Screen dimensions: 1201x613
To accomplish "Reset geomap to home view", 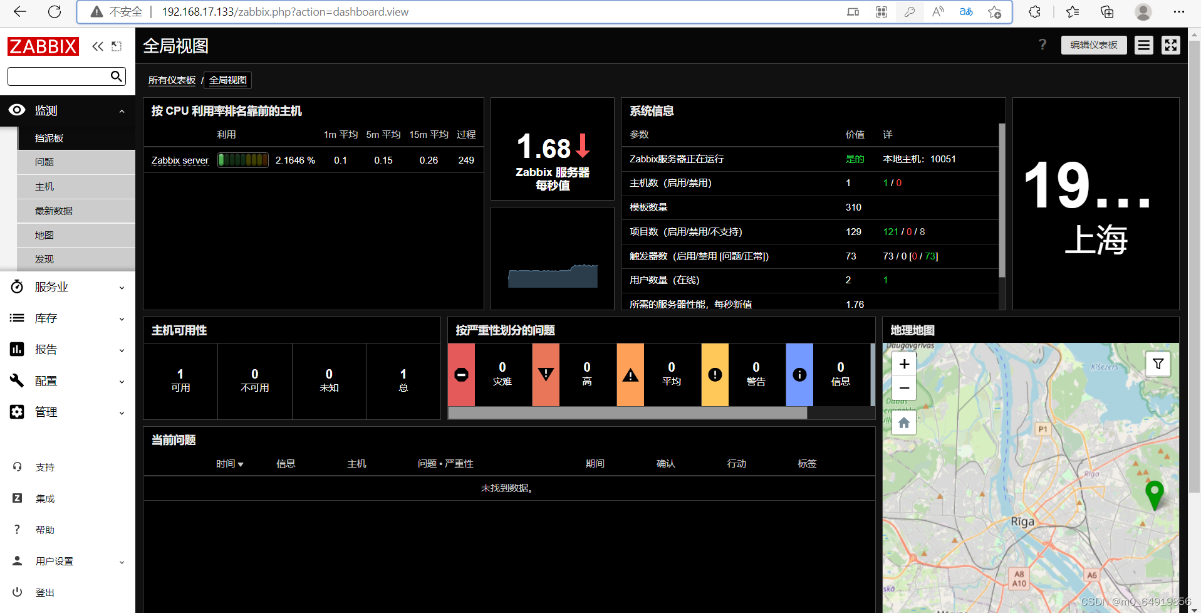I will point(904,423).
